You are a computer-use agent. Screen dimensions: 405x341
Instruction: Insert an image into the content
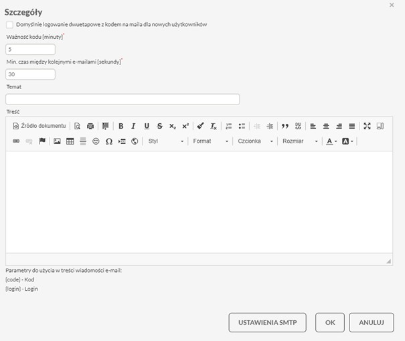[x=58, y=141]
